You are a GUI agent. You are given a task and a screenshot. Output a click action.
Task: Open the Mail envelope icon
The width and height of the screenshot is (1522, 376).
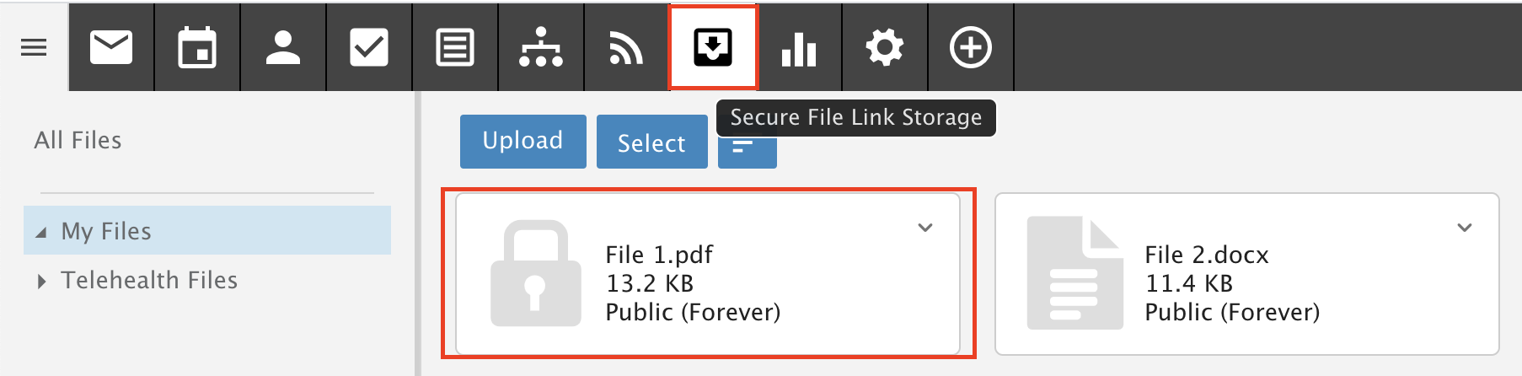pyautogui.click(x=111, y=47)
